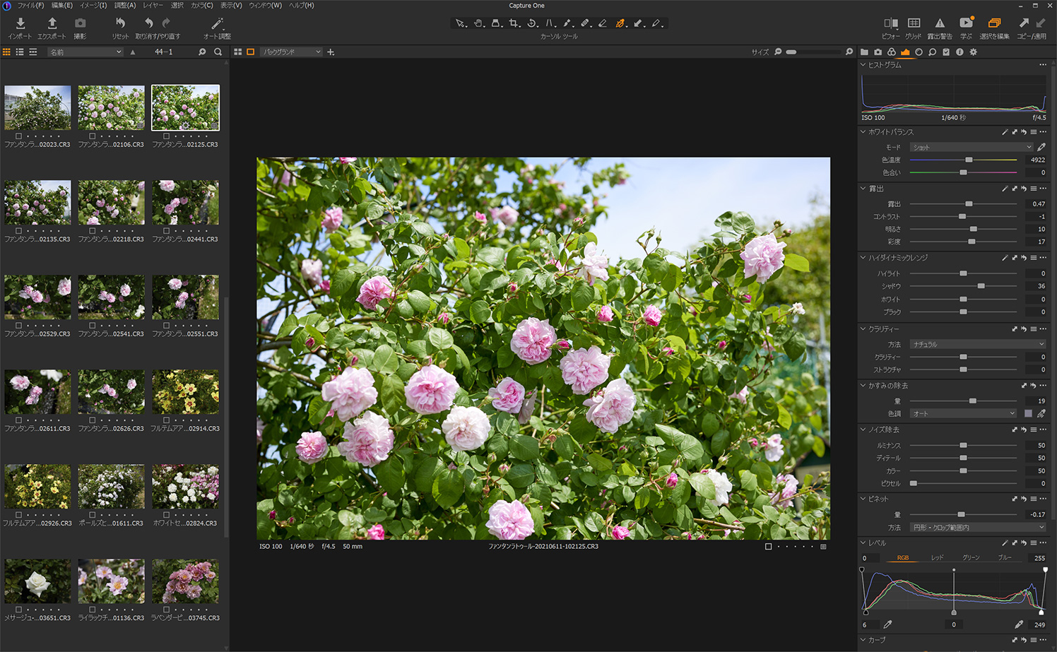
Task: Pick white balance with the eyedropper icon
Action: 1041,147
